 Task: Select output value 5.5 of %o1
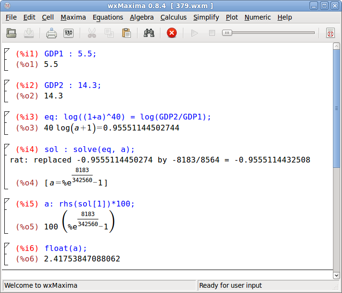(x=51, y=64)
